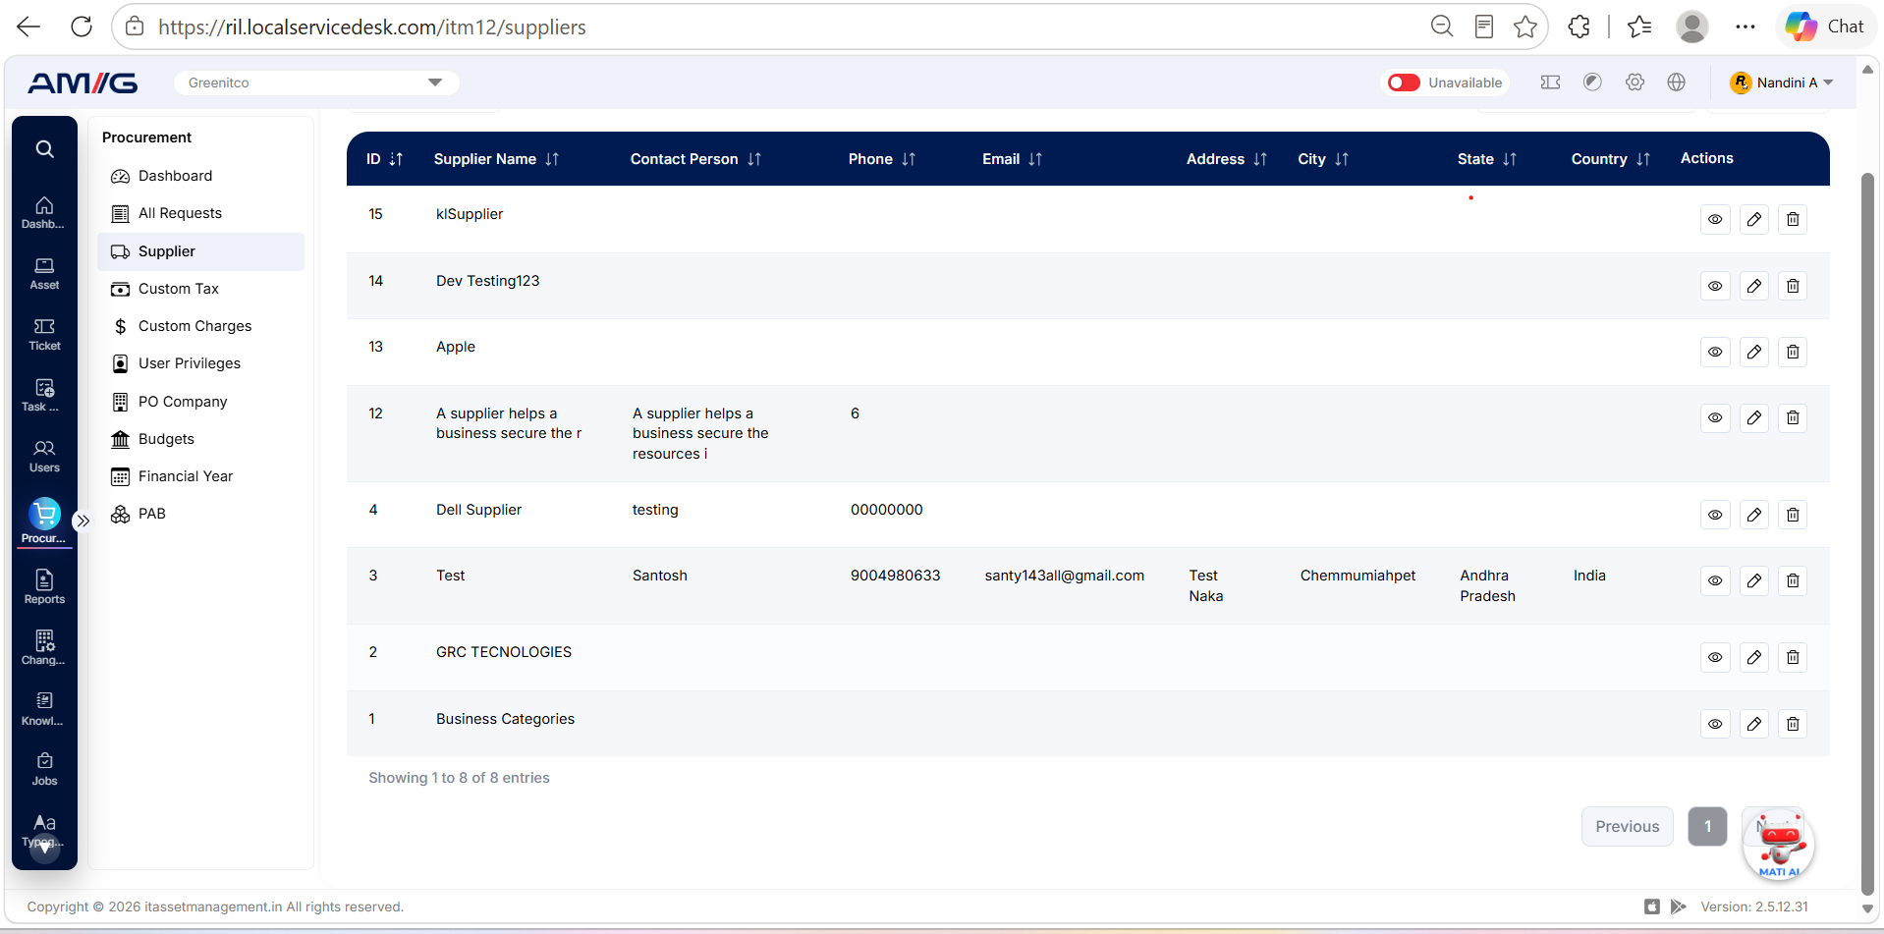Delete the Business Categories supplier
Image resolution: width=1884 pixels, height=934 pixels.
tap(1793, 724)
